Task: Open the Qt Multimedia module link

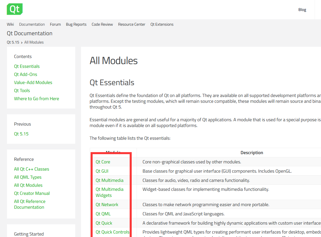Action: 109,180
